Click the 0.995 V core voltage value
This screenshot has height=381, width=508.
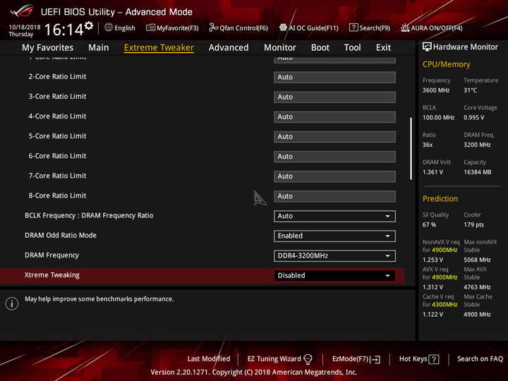pyautogui.click(x=474, y=118)
